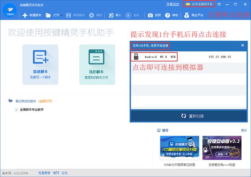251x177 pixels.
Task: Click the 尚未连接到手机 connection status button
Action: [199, 4]
